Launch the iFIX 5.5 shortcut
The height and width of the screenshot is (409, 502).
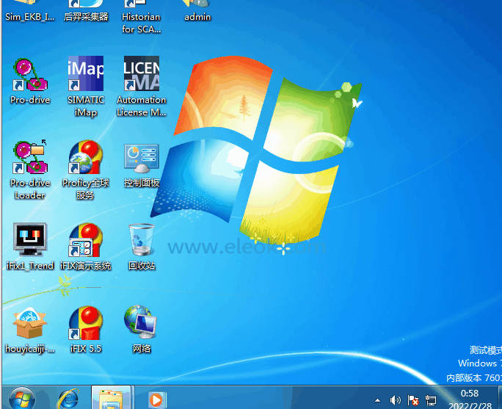pyautogui.click(x=86, y=330)
